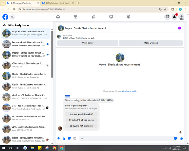
Task: Open File Explorer from the taskbar
Action: click(33, 148)
